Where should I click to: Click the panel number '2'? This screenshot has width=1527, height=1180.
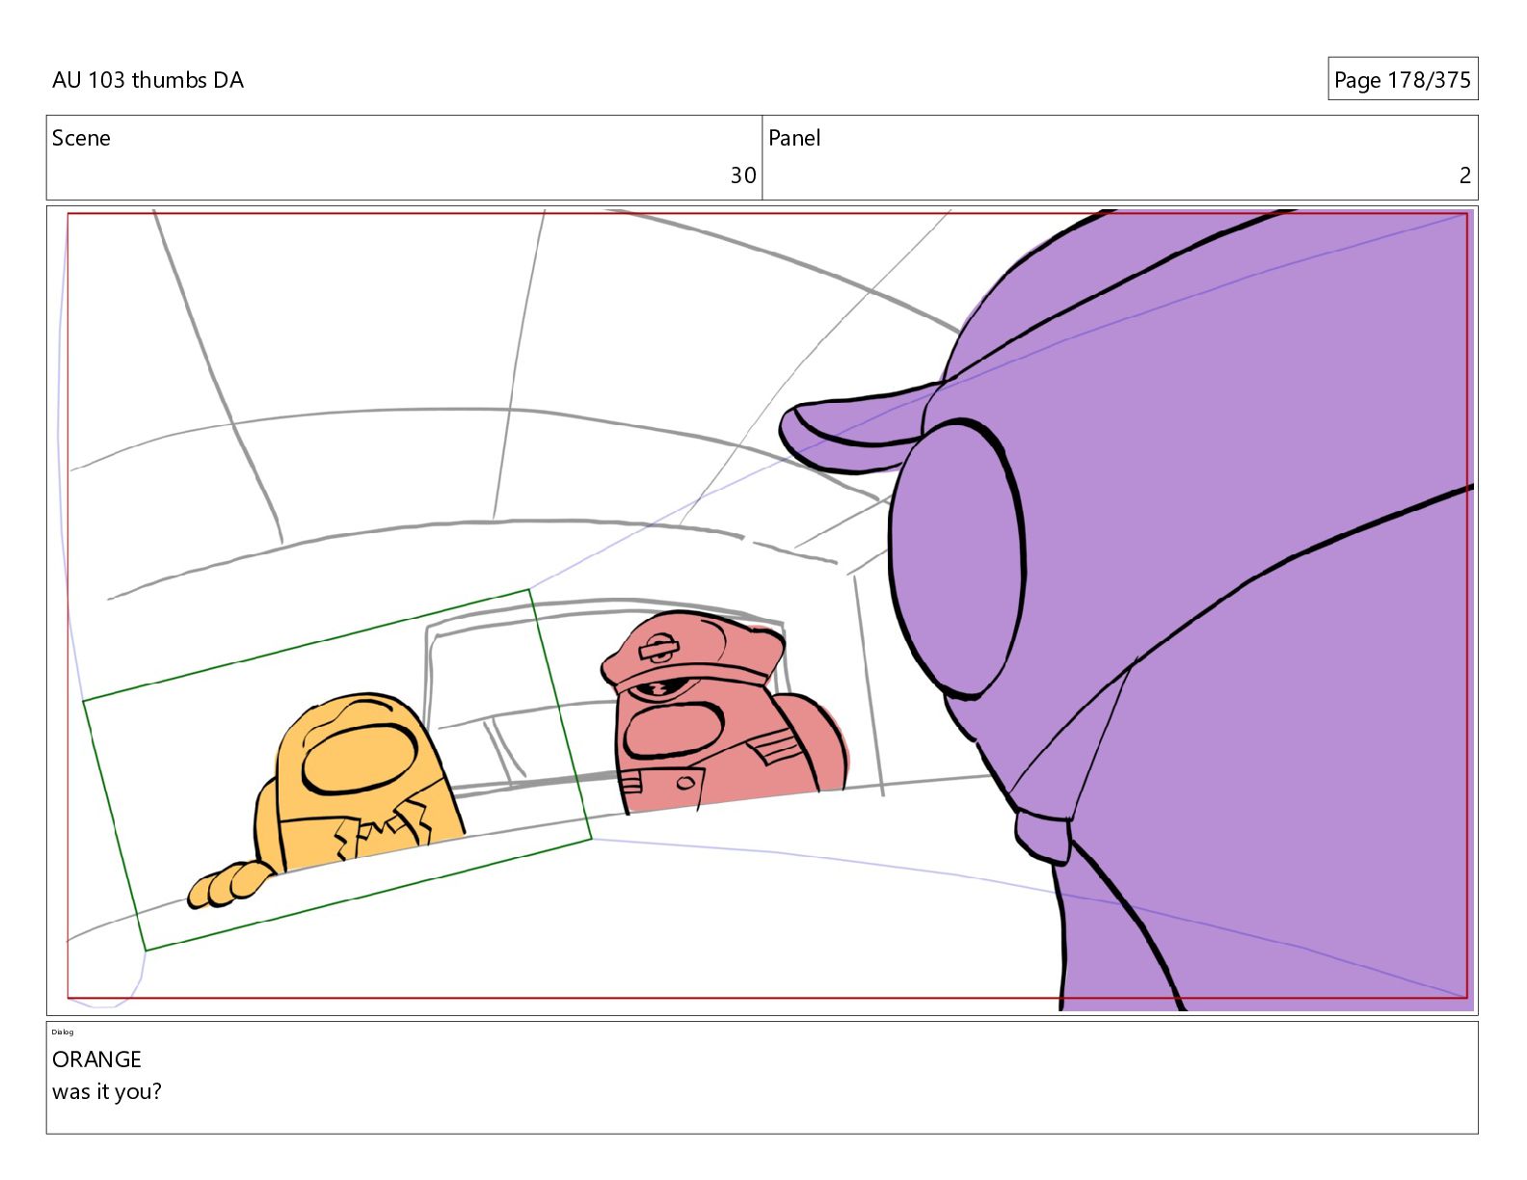point(1464,175)
